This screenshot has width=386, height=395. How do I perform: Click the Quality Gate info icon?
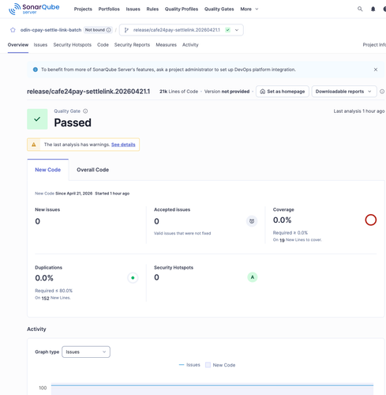85,111
